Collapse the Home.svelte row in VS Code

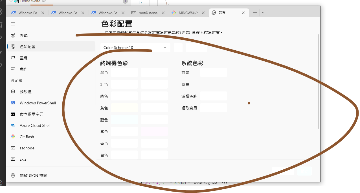(x=11, y=1)
